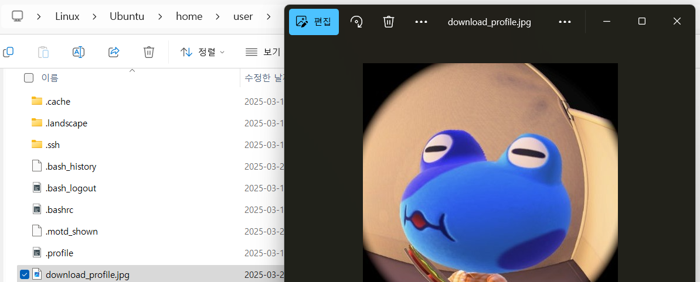The height and width of the screenshot is (282, 700).
Task: Click the blue frog photo preview
Action: (490, 173)
